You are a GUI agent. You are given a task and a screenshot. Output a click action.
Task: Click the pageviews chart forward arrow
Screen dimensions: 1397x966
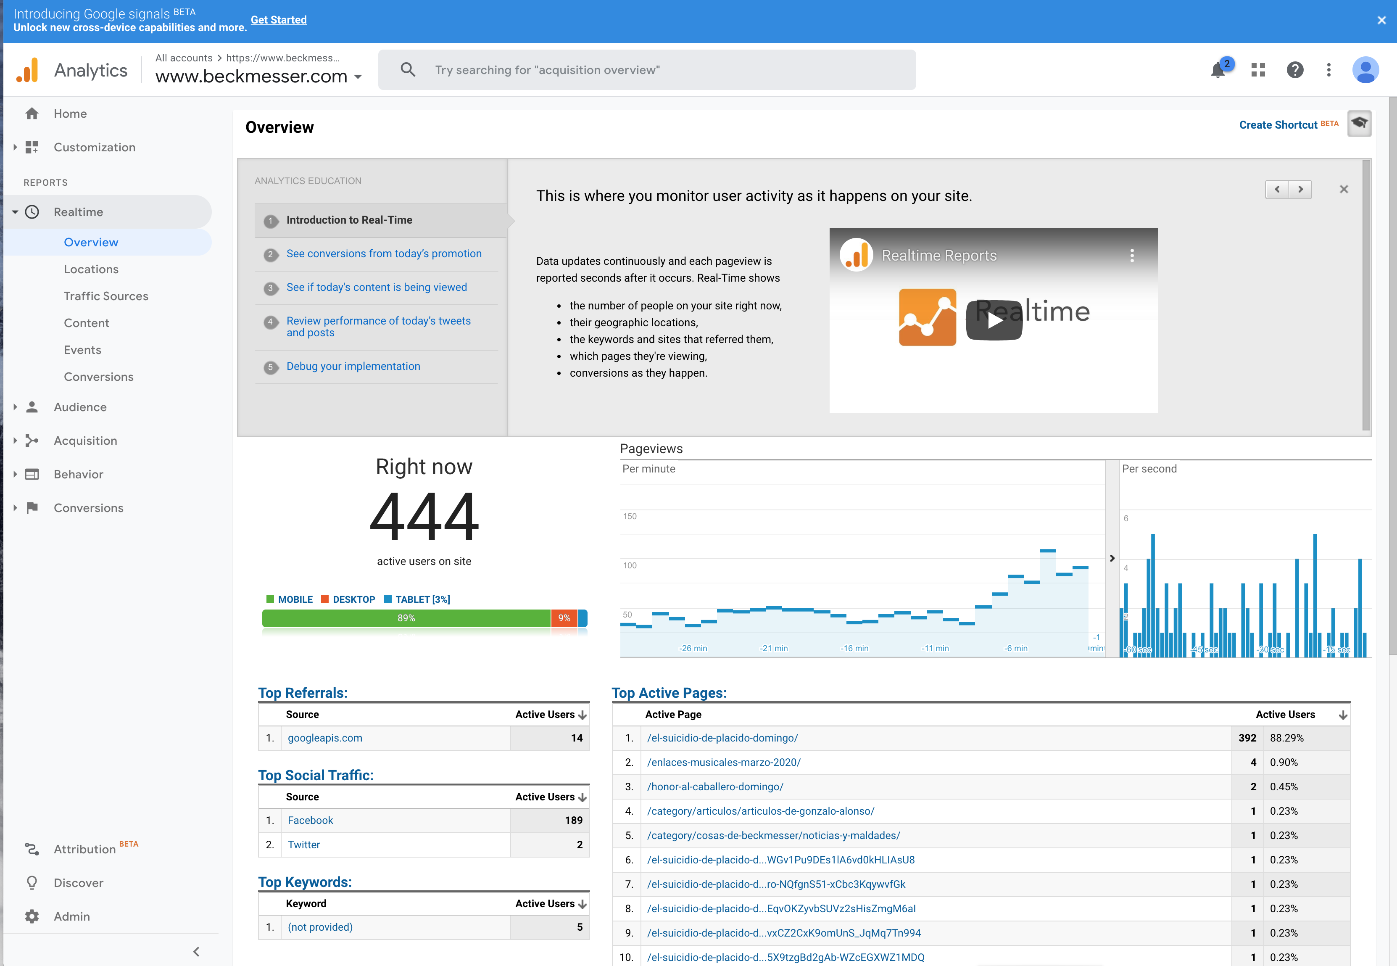click(1112, 556)
